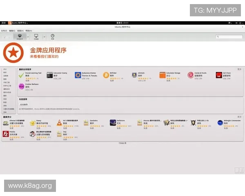Open Cell Clone app icon
The height and width of the screenshot is (196, 245).
pyautogui.click(x=219, y=75)
